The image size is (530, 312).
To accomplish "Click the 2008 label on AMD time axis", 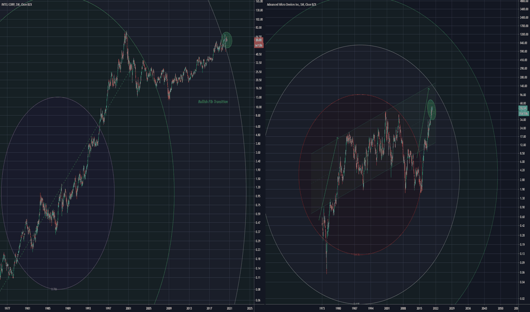I will point(403,308).
